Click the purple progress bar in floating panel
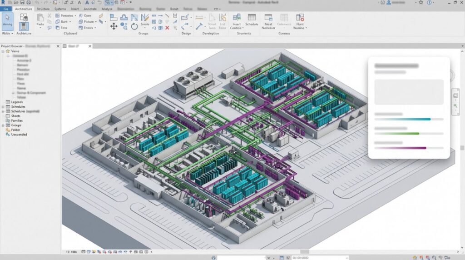Screen dimensions: 465x260 [x=409, y=148]
